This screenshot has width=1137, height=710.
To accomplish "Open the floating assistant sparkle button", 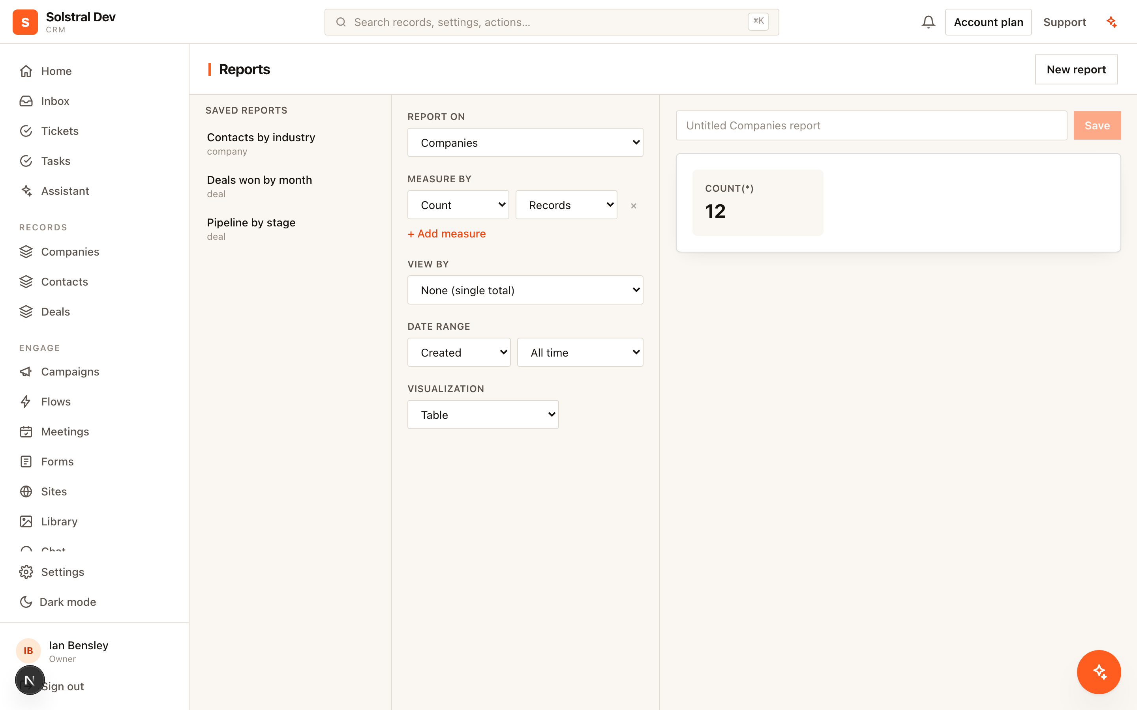I will coord(1098,671).
